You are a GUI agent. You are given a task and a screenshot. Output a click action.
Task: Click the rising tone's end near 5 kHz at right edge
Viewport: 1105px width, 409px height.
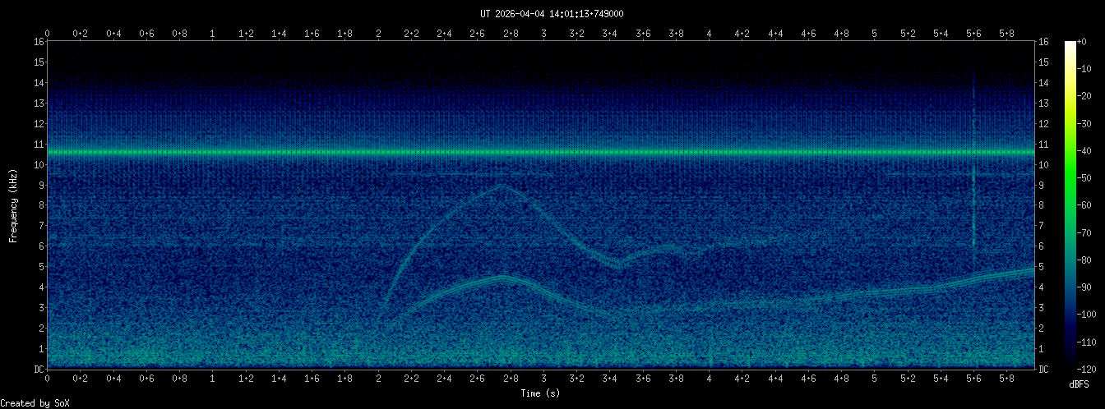(x=1030, y=269)
